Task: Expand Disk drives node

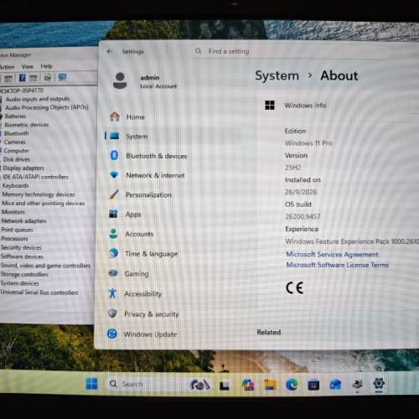Action: [x=17, y=159]
